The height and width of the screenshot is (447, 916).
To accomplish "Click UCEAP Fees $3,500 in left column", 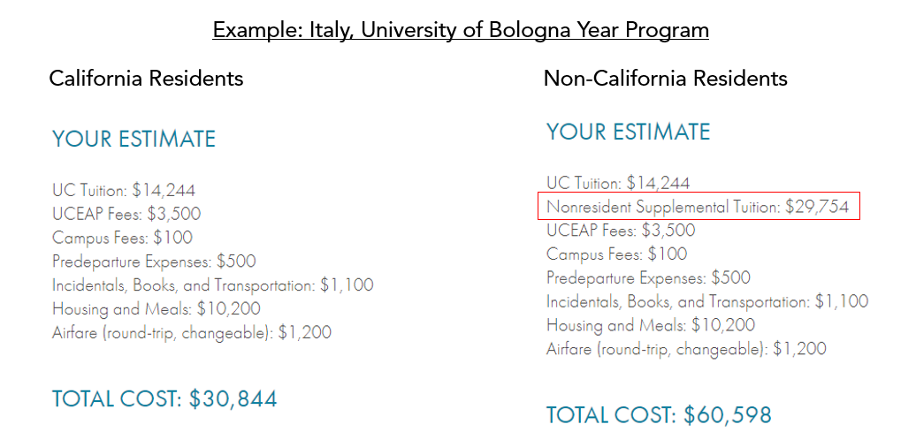I will [x=126, y=214].
